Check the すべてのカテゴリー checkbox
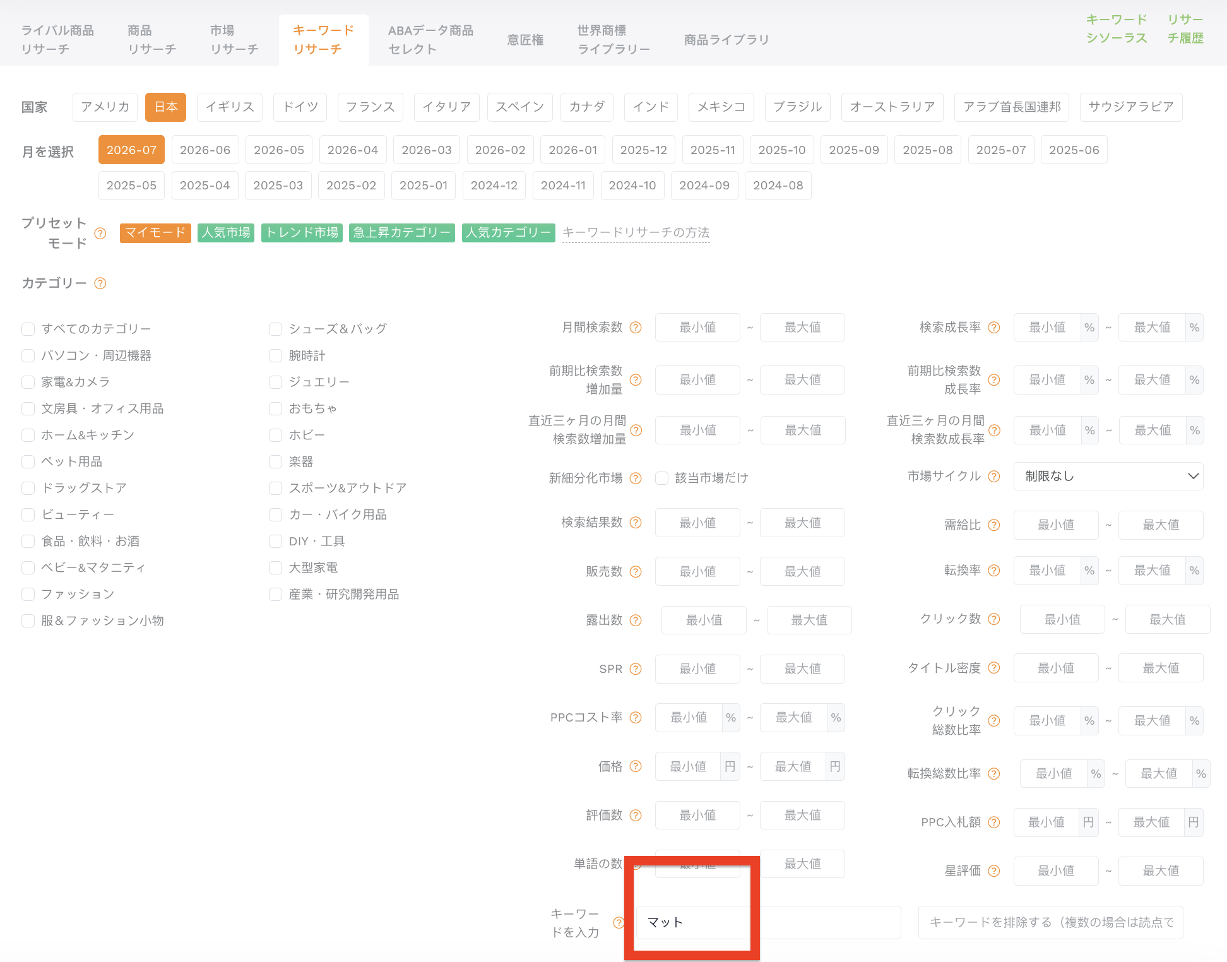The width and height of the screenshot is (1227, 962). (x=28, y=329)
